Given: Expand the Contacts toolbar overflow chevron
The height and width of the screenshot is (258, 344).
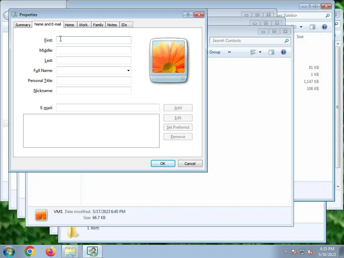Looking at the screenshot, I should coord(229,52).
